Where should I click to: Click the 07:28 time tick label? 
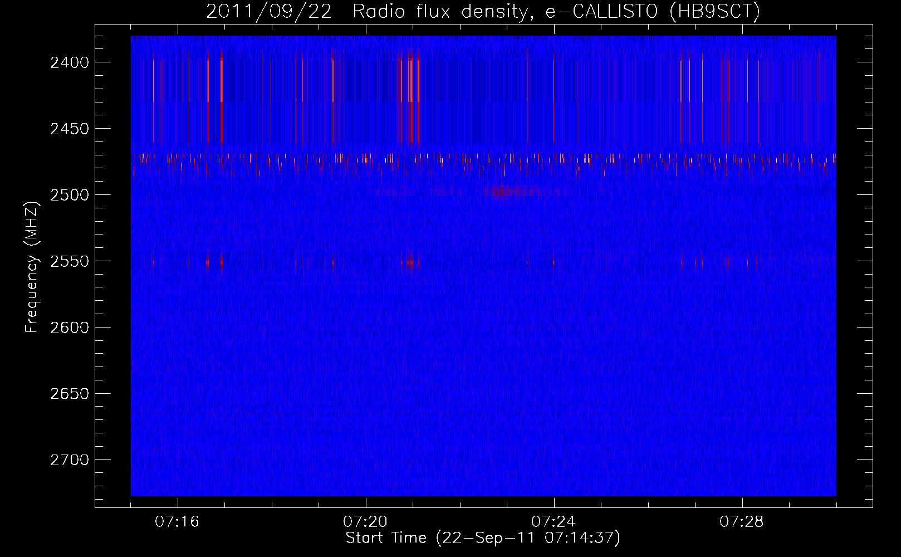(742, 522)
